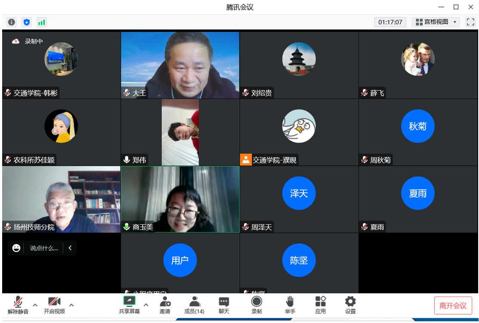This screenshot has width=479, height=323.
Task: Open the emoji reaction smiley icon
Action: click(x=16, y=248)
